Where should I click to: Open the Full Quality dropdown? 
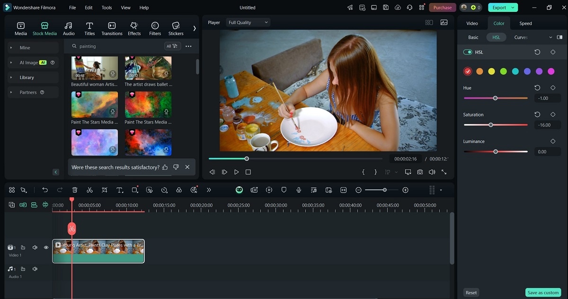pos(248,22)
